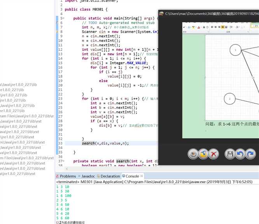Click line number 23 in the gutter
The image size is (259, 224).
(x=60, y=99)
